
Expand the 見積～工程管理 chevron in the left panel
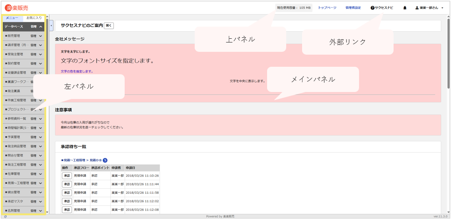click(x=40, y=183)
